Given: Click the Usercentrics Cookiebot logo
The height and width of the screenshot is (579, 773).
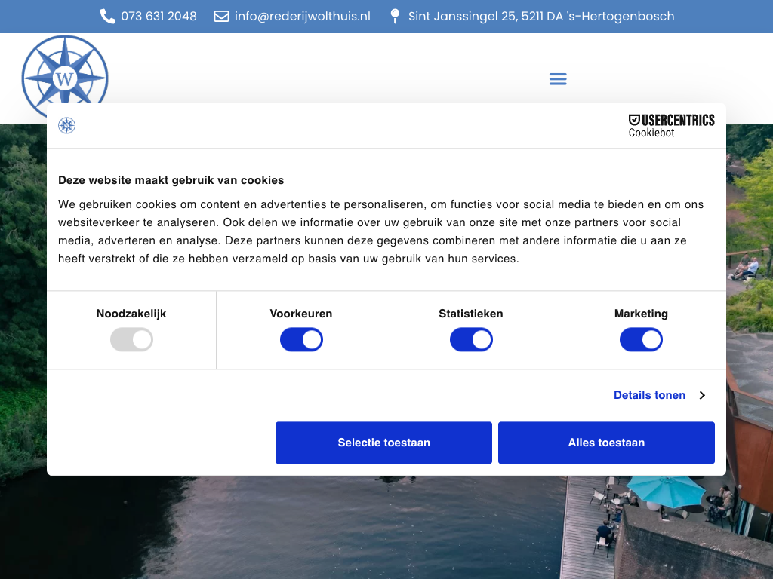Looking at the screenshot, I should [x=671, y=126].
